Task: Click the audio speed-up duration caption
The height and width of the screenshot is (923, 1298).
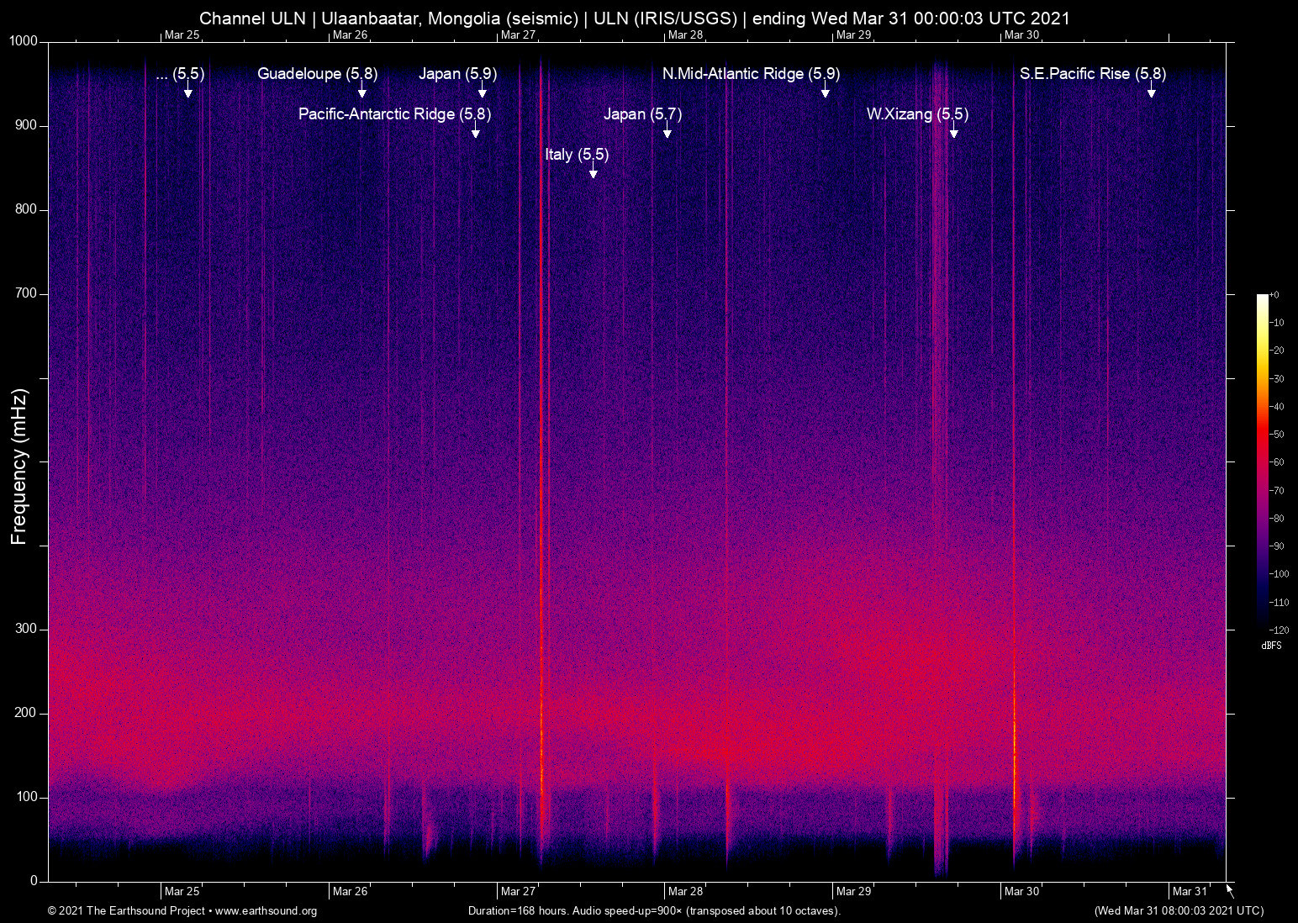Action: (x=653, y=911)
